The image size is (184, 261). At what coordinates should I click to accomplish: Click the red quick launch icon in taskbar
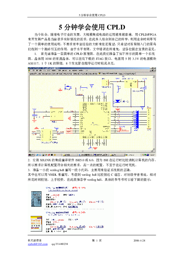click(49, 155)
